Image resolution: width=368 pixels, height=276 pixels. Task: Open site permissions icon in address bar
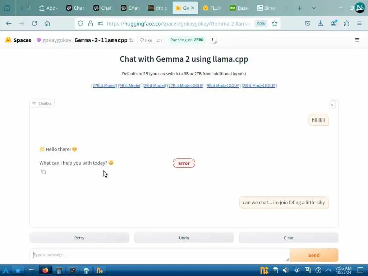(101, 23)
